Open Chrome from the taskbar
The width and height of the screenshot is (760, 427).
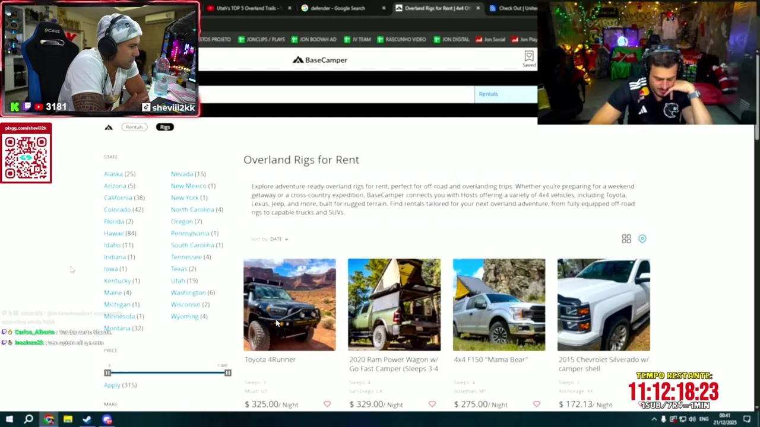click(x=49, y=419)
